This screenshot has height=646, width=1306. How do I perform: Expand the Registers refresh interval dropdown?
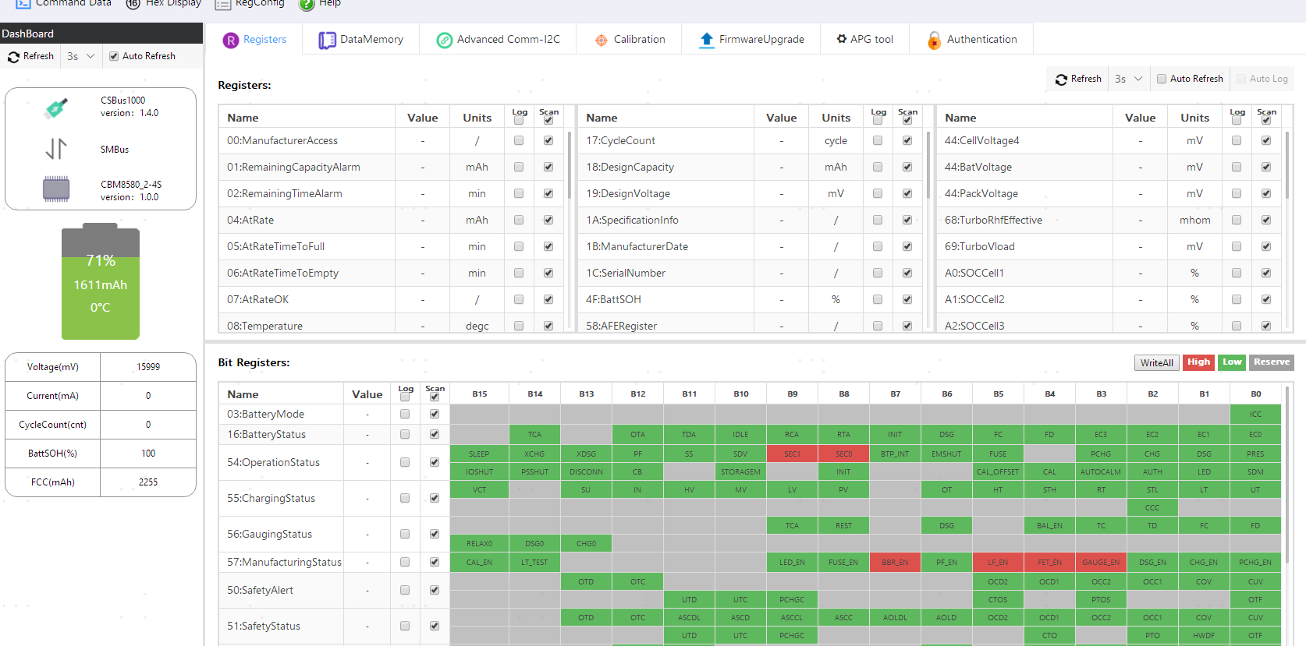coord(1128,79)
